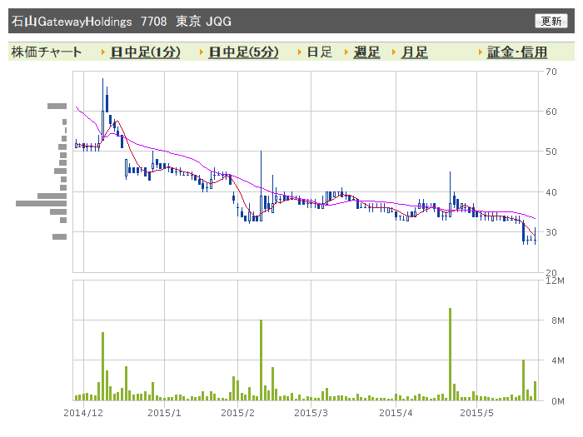Click the 2015/1 date axis label
Viewport: 583px width, 437px height.
[x=164, y=413]
